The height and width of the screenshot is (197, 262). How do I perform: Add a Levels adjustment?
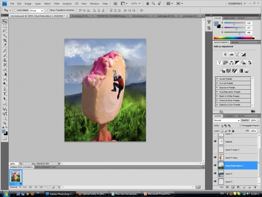231,54
